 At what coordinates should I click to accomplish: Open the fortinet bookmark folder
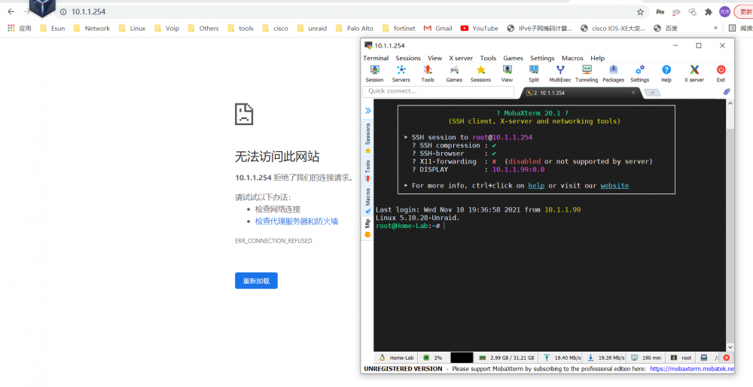[x=398, y=29]
